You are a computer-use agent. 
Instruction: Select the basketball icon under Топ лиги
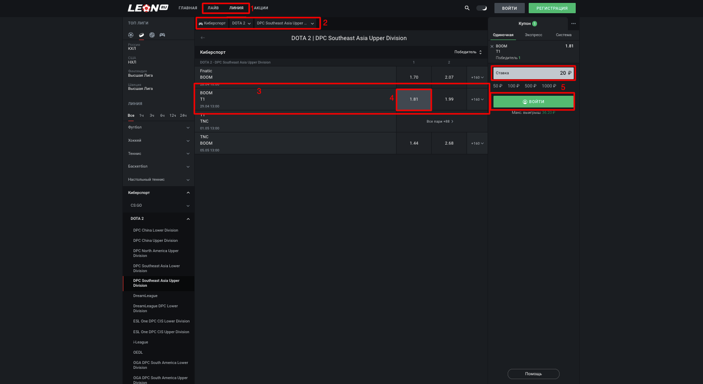pos(152,35)
